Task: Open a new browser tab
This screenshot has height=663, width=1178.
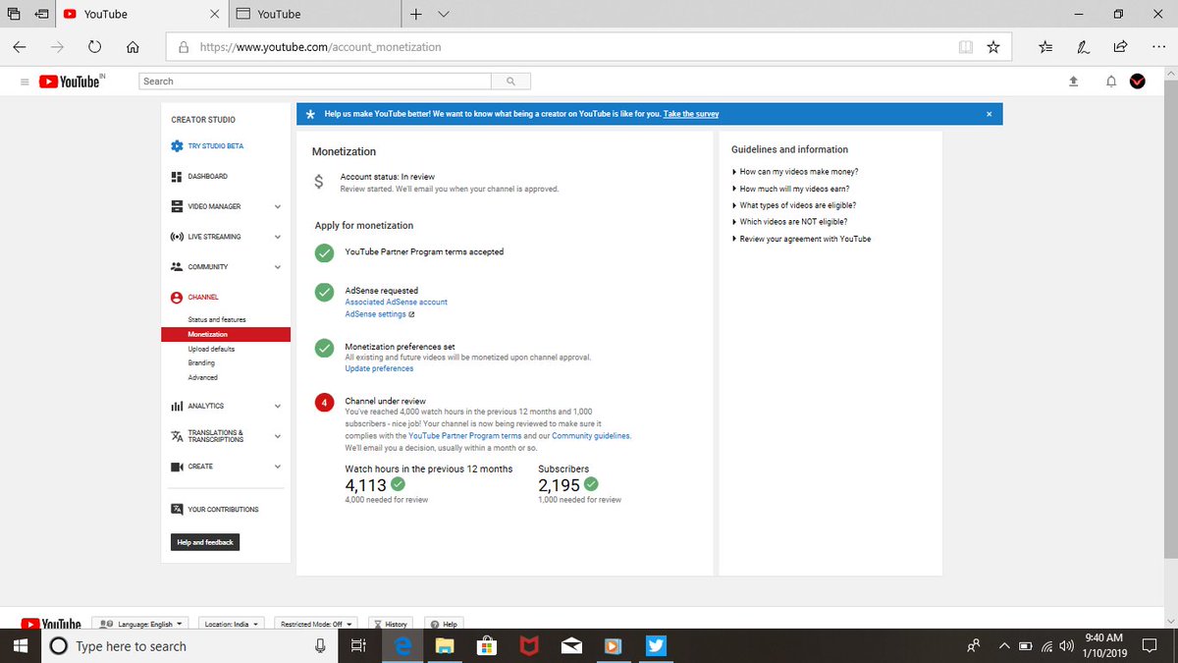Action: (x=416, y=14)
